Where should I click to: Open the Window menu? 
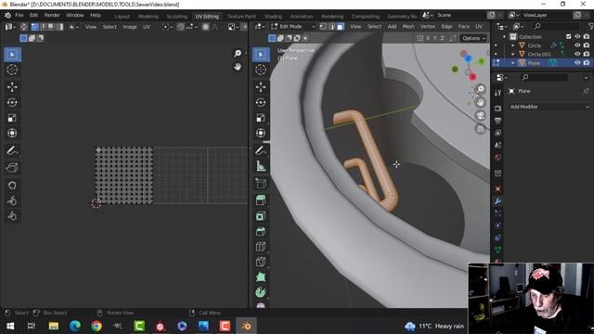click(74, 15)
